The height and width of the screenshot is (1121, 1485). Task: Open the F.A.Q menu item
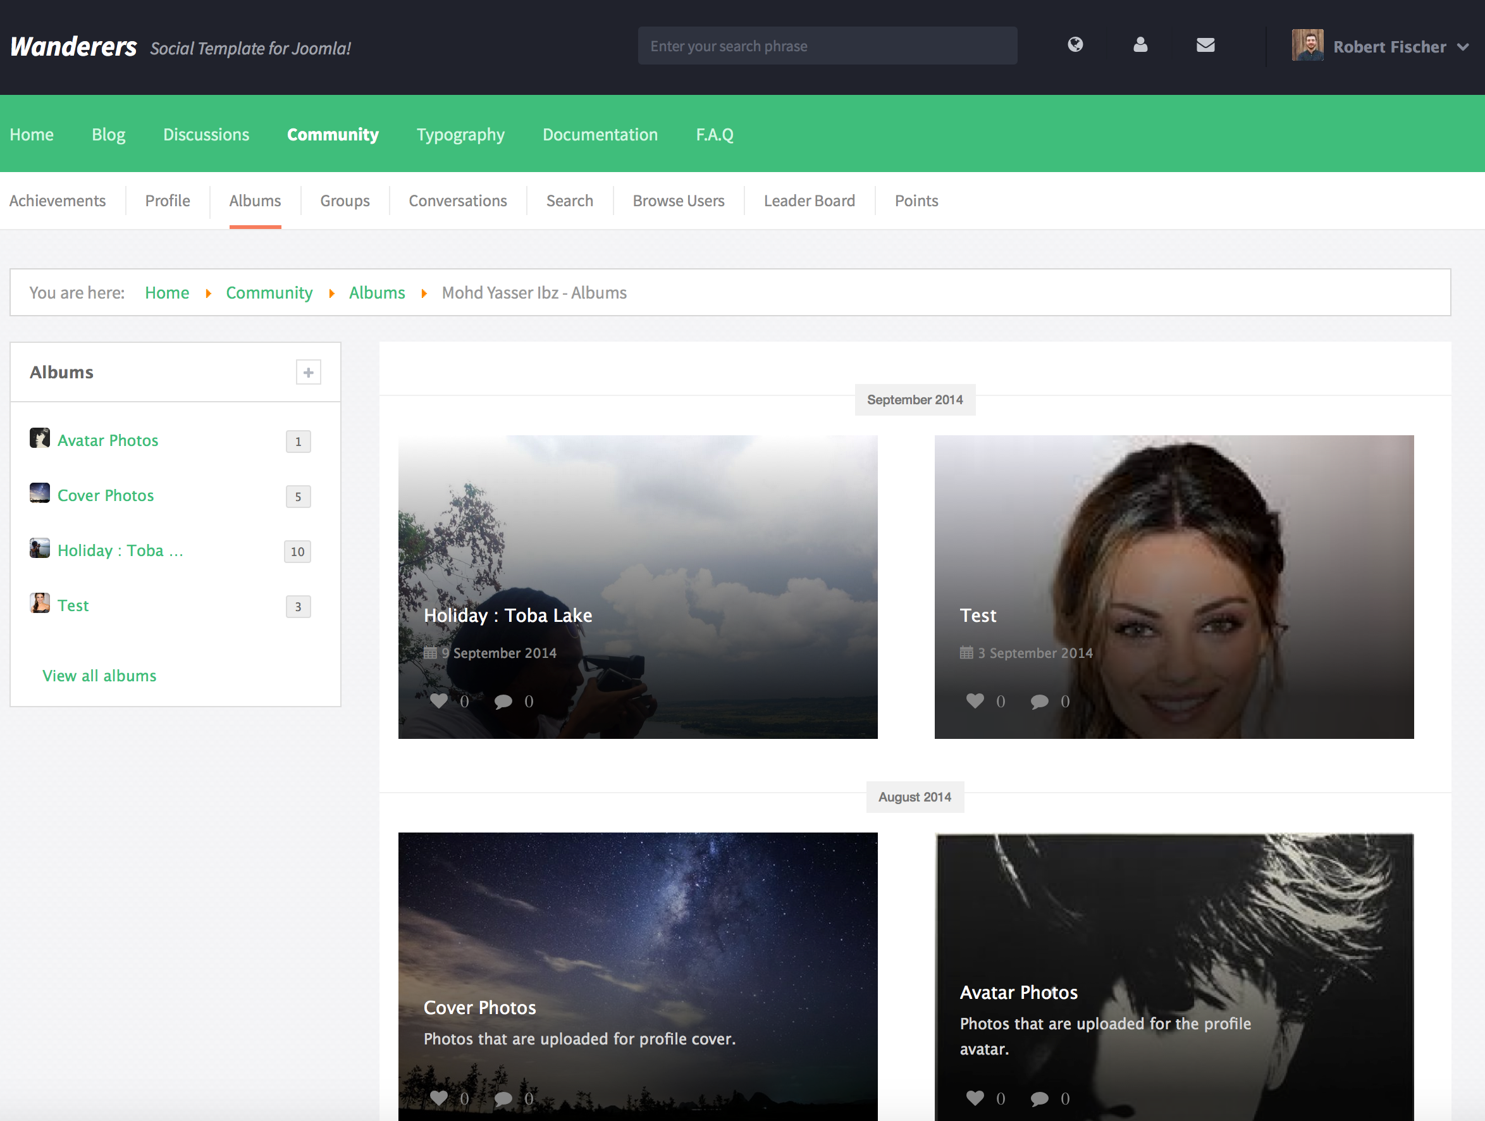point(714,134)
